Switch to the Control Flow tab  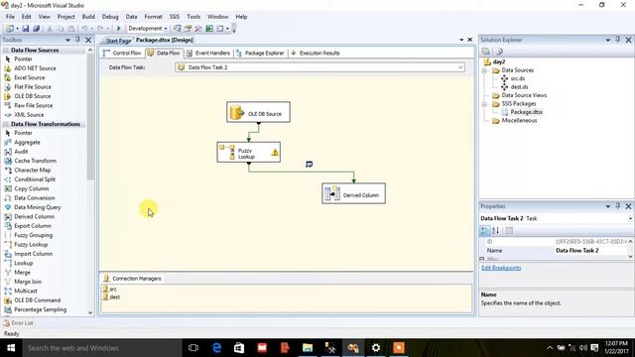(x=122, y=53)
